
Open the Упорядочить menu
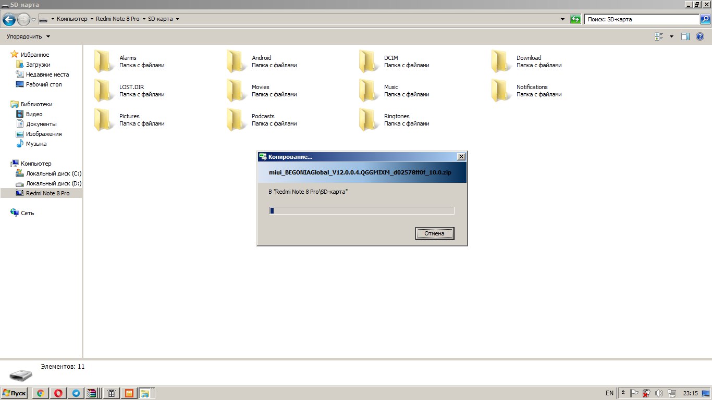tap(28, 36)
